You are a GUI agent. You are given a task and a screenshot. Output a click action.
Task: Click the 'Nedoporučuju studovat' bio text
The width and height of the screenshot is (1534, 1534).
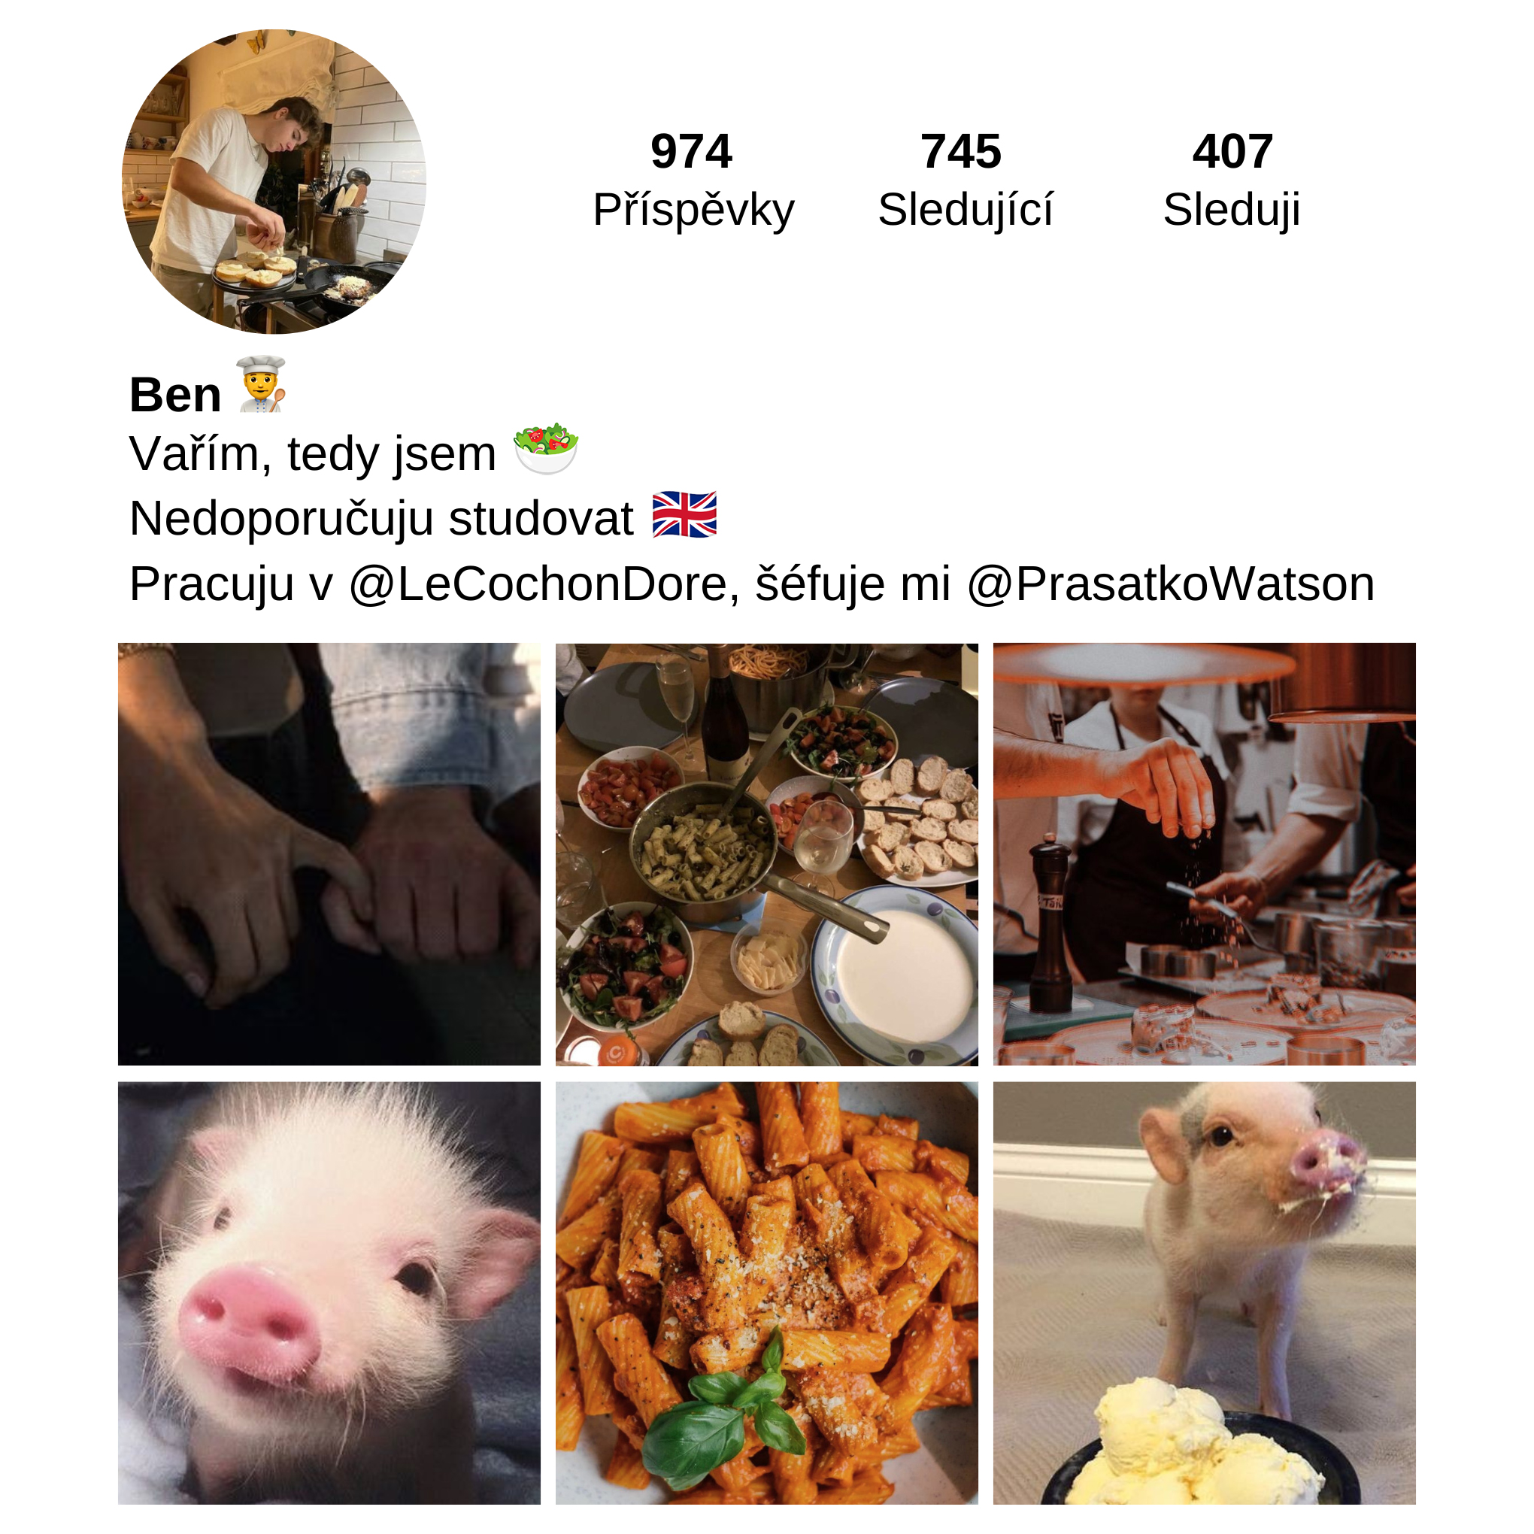(382, 520)
